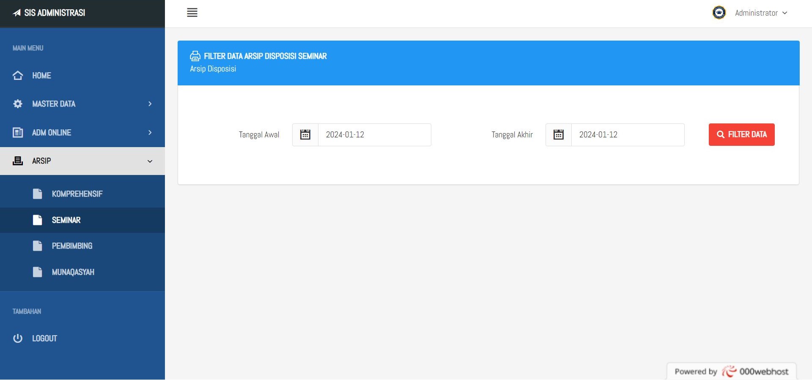
Task: Click the Tanggal Awal date field
Action: [x=374, y=135]
